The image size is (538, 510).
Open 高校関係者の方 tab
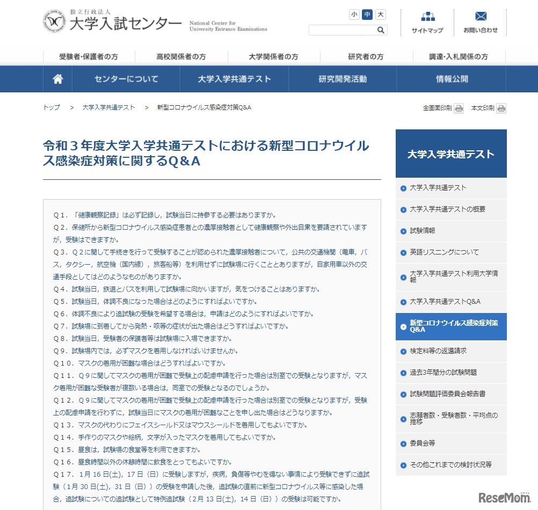click(x=181, y=57)
